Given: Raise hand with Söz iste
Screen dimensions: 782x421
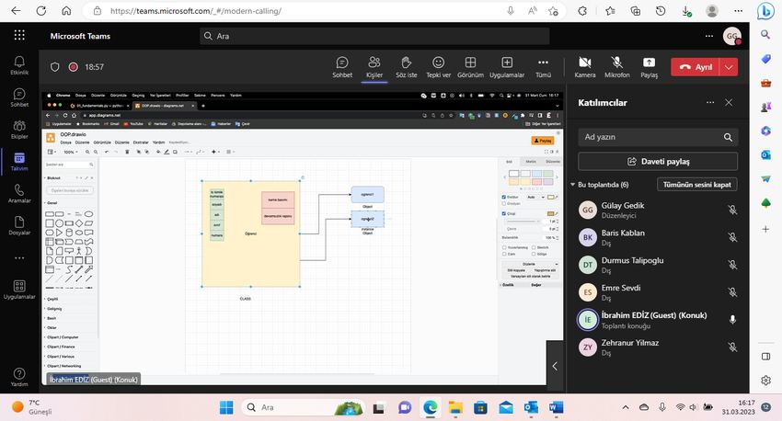Looking at the screenshot, I should pos(406,67).
